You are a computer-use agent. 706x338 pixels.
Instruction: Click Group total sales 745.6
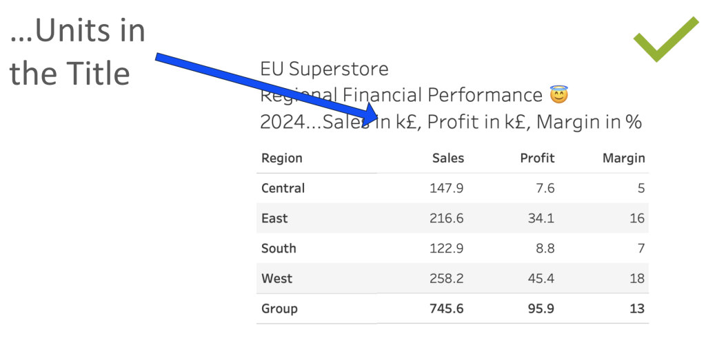coord(447,309)
